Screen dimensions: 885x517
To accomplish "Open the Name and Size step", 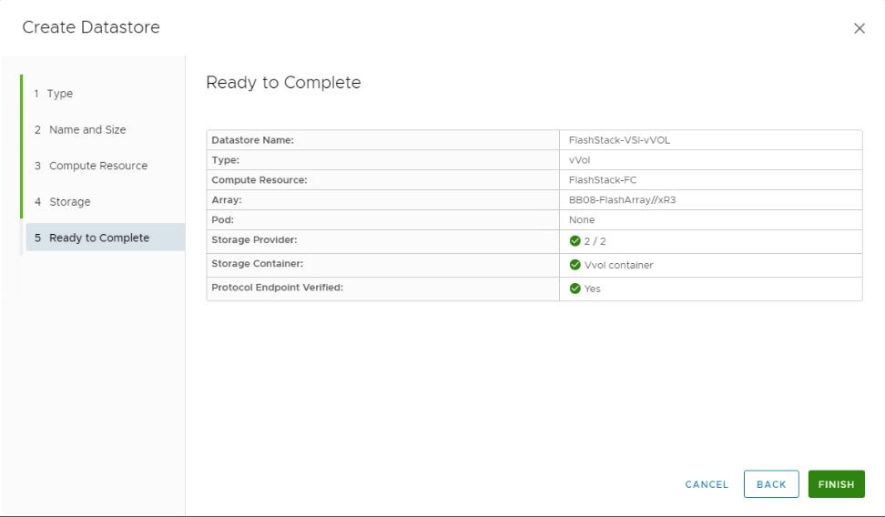I will tap(79, 130).
